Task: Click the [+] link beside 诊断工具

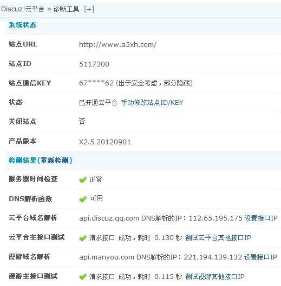Action: pyautogui.click(x=89, y=9)
